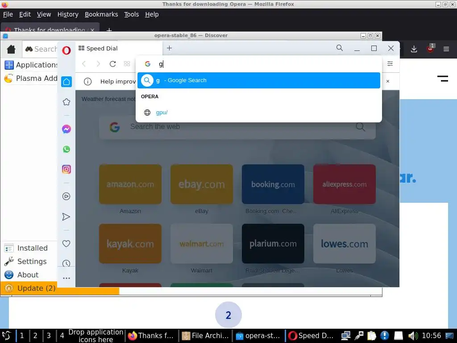Open Messenger in the Opera sidebar
Viewport: 457px width, 343px height.
pos(66,129)
